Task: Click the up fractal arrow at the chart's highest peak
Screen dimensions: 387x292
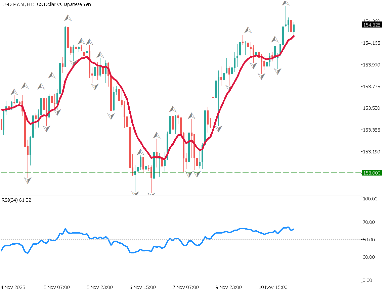Action: point(286,3)
